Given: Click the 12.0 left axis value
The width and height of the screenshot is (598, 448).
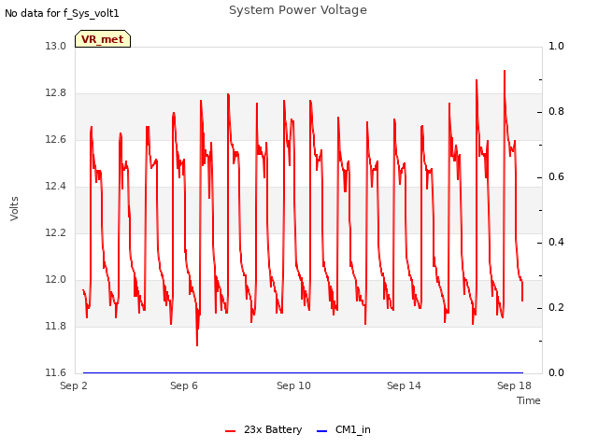Looking at the screenshot, I should coord(56,280).
